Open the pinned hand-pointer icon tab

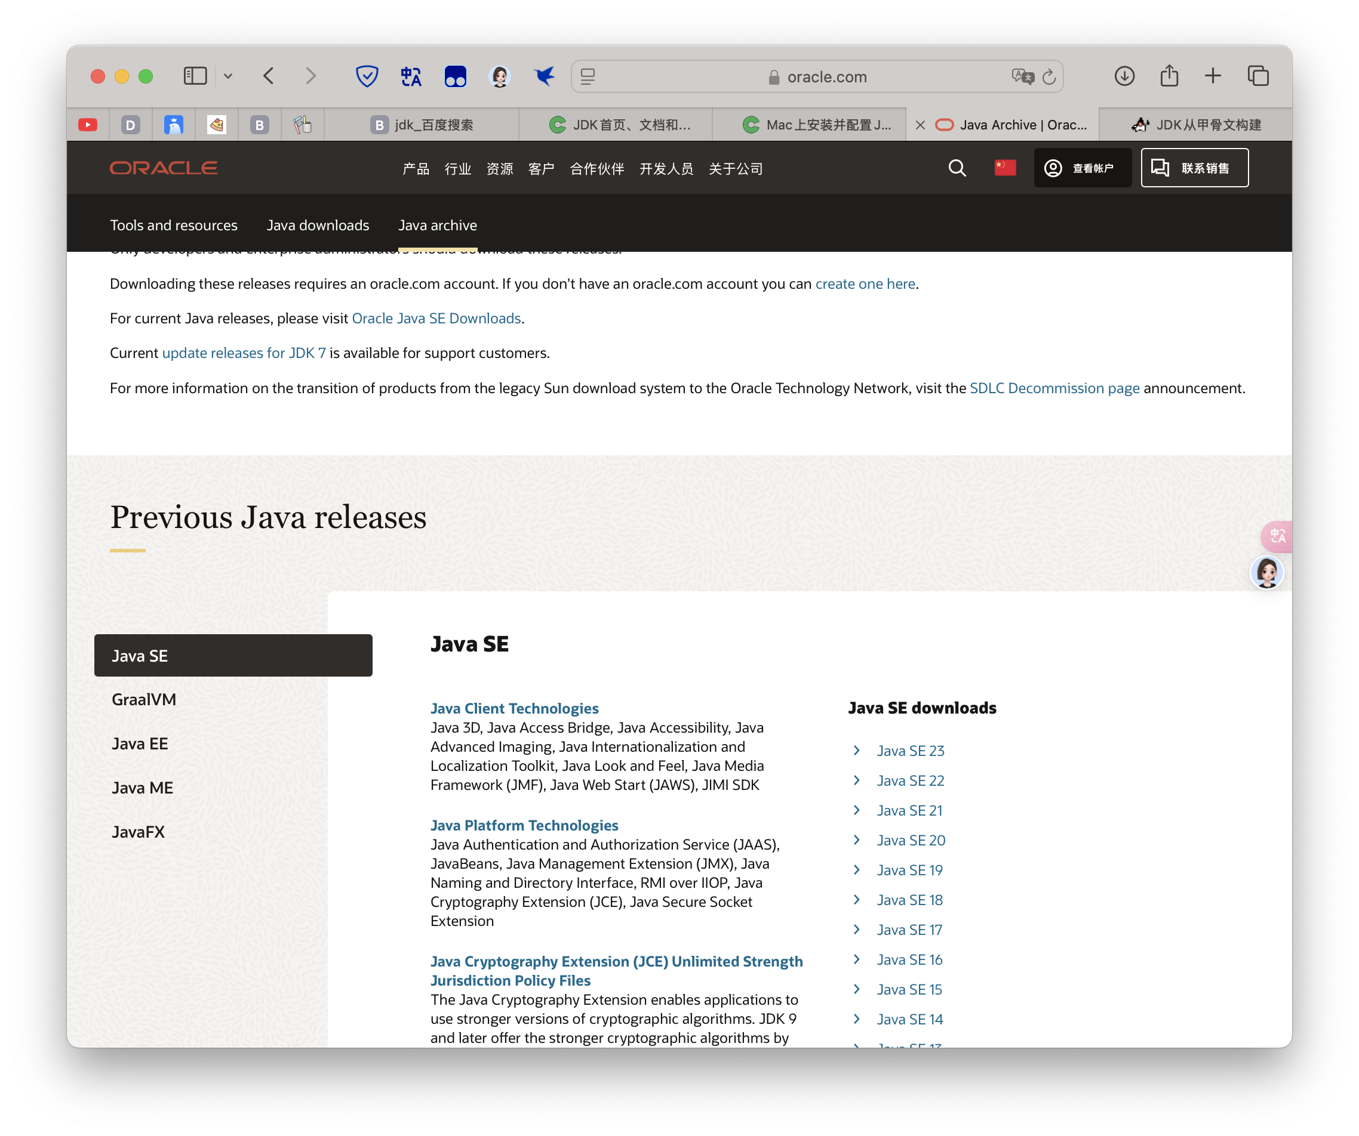tap(302, 125)
